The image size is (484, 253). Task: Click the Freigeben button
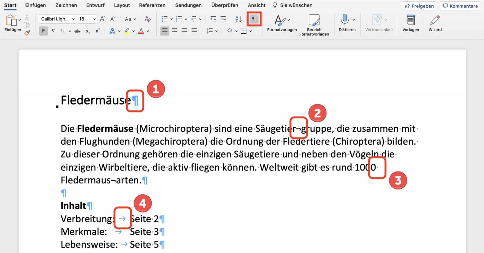click(419, 6)
